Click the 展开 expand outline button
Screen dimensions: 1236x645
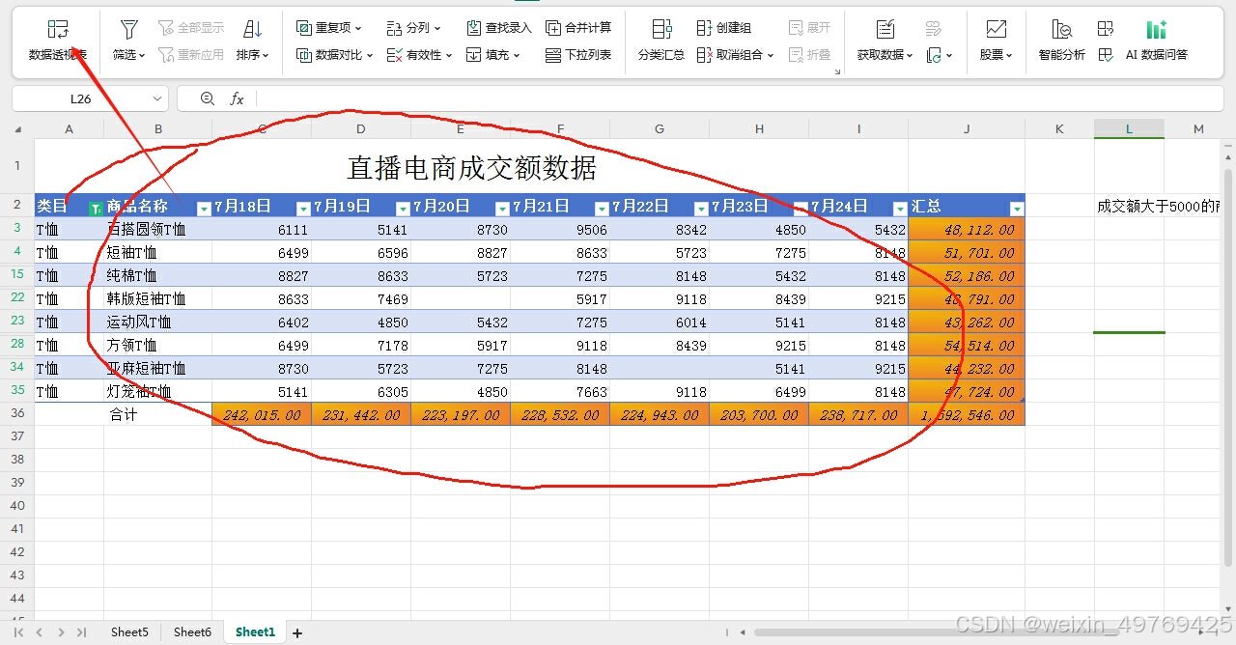809,28
